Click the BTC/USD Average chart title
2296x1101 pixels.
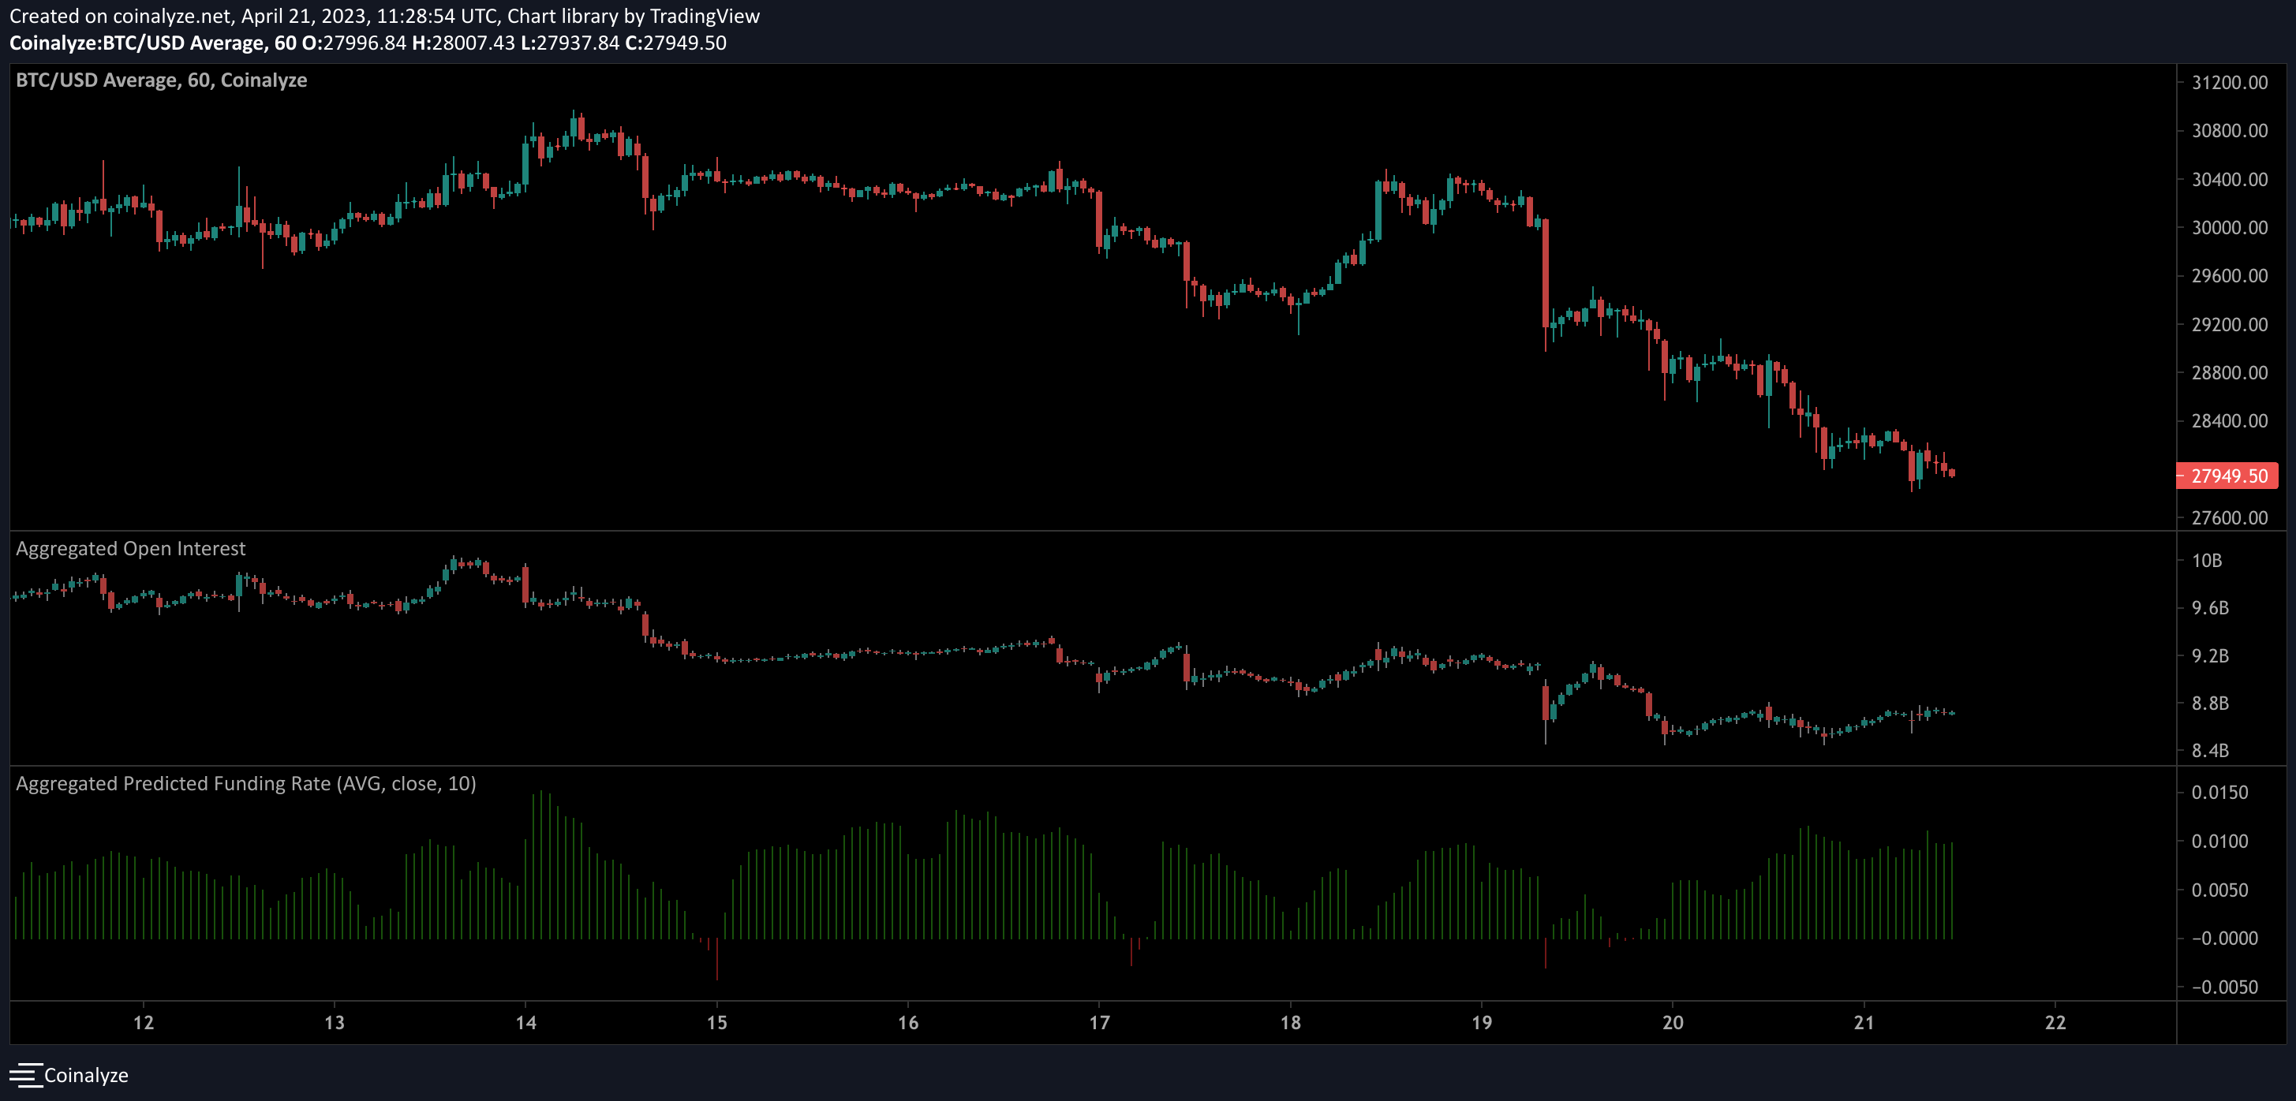(161, 80)
